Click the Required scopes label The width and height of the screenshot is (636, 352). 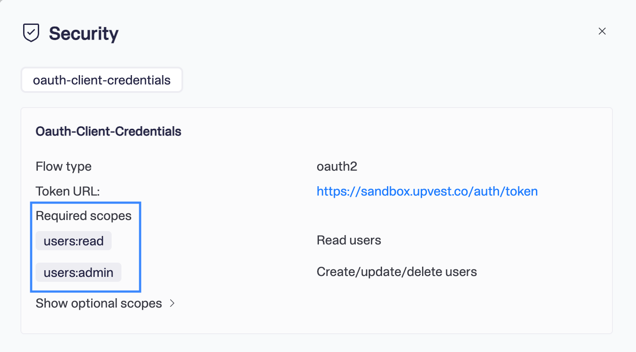[x=84, y=216]
